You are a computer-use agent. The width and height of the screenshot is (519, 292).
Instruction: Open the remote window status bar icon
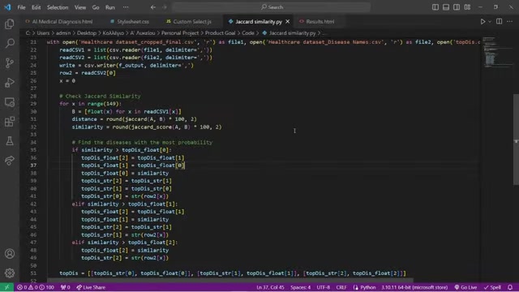(x=7, y=287)
